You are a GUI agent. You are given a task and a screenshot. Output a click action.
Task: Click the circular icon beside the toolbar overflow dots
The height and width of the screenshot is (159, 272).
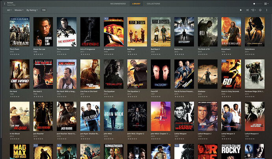pos(260,10)
